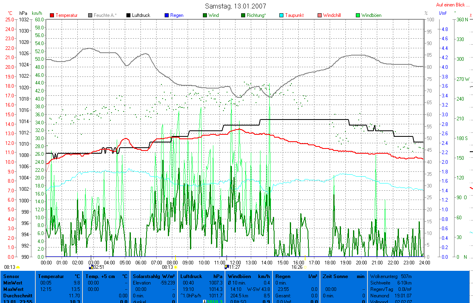Click the cyan Taupunkt legend square
The width and height of the screenshot is (473, 303).
pyautogui.click(x=281, y=15)
